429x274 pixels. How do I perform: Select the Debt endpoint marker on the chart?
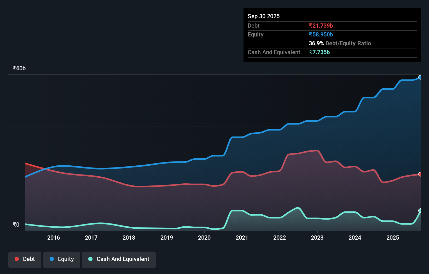click(x=420, y=174)
